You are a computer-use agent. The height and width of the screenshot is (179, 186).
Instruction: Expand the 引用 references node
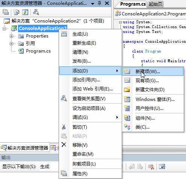click(11, 44)
